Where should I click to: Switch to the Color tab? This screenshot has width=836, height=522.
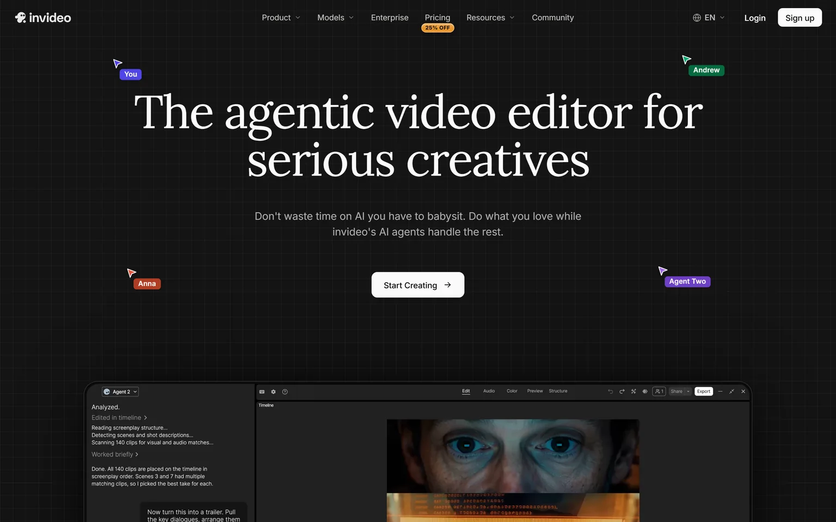pos(512,391)
